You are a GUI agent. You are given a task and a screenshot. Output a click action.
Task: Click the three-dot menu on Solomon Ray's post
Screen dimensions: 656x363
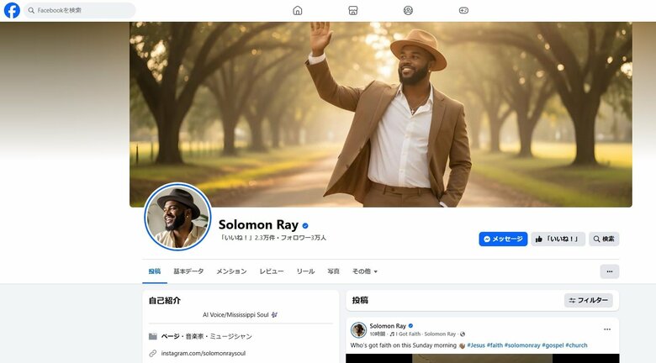(607, 329)
